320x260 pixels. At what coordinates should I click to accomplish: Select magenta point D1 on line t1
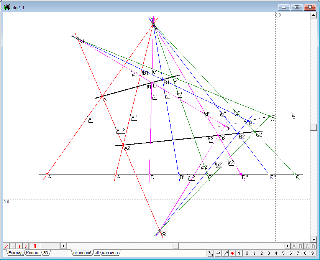pyautogui.click(x=152, y=83)
